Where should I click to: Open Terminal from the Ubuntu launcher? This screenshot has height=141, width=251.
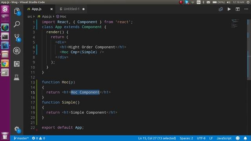(x=5, y=36)
